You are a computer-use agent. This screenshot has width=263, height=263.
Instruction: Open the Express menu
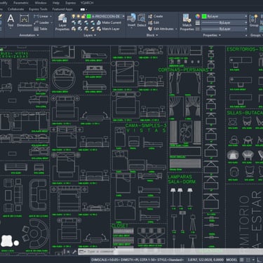click(70, 3)
